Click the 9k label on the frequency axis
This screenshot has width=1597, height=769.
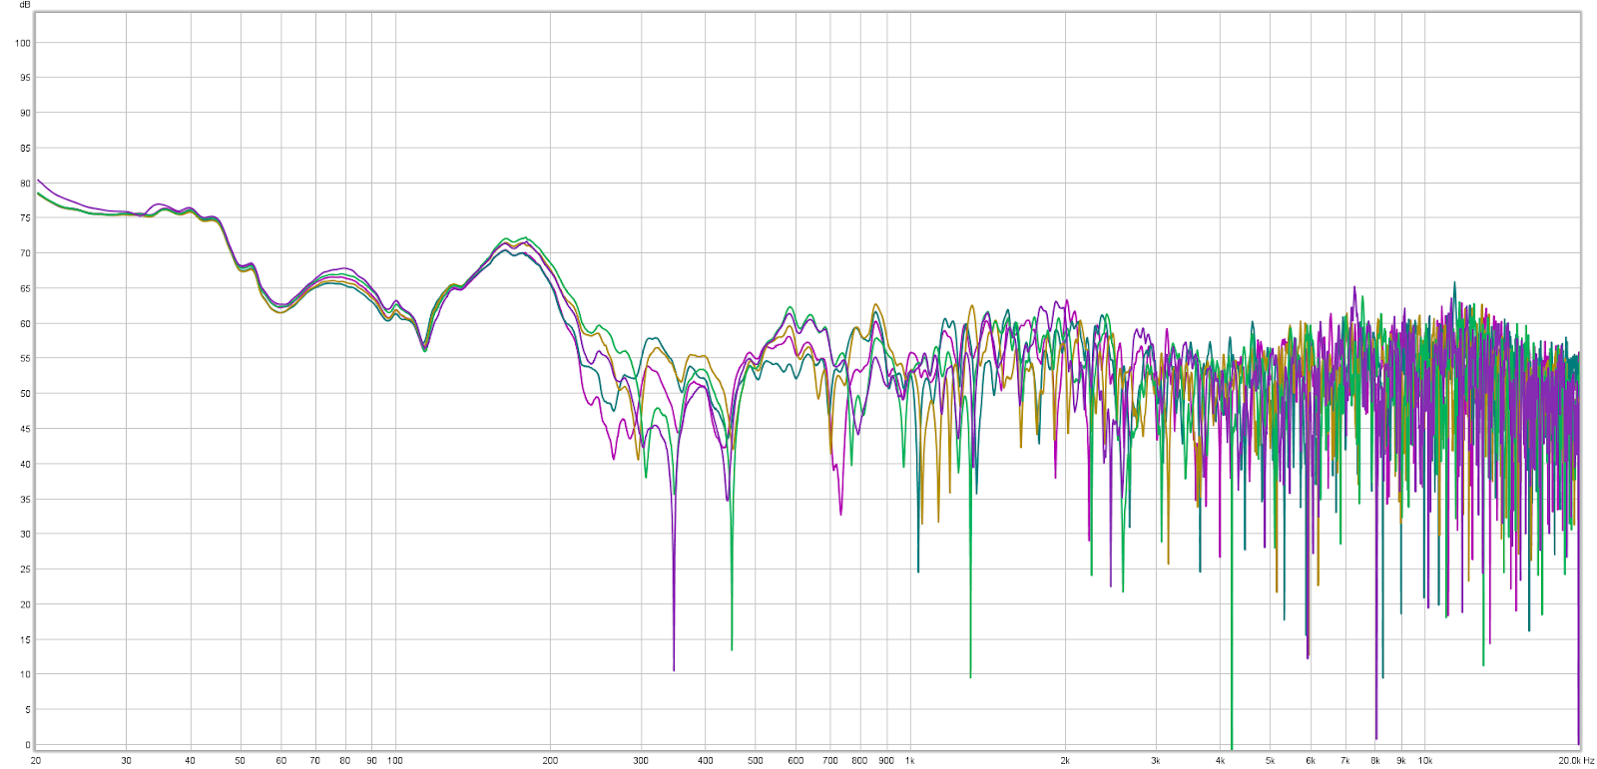click(1401, 760)
